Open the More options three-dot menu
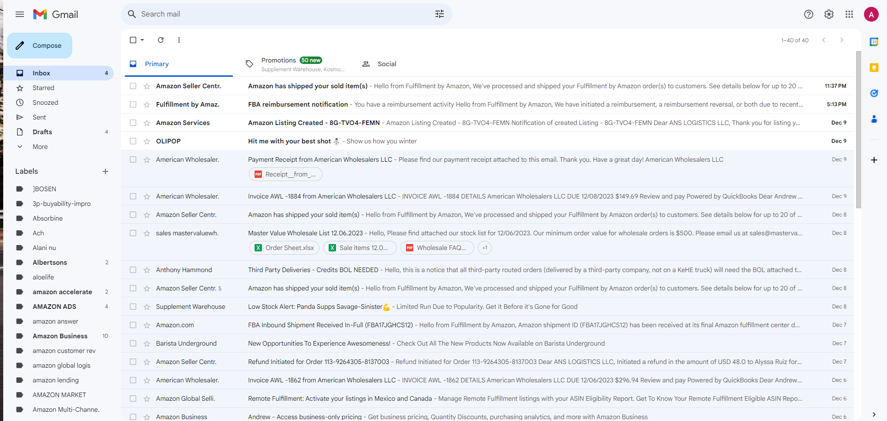 click(179, 40)
